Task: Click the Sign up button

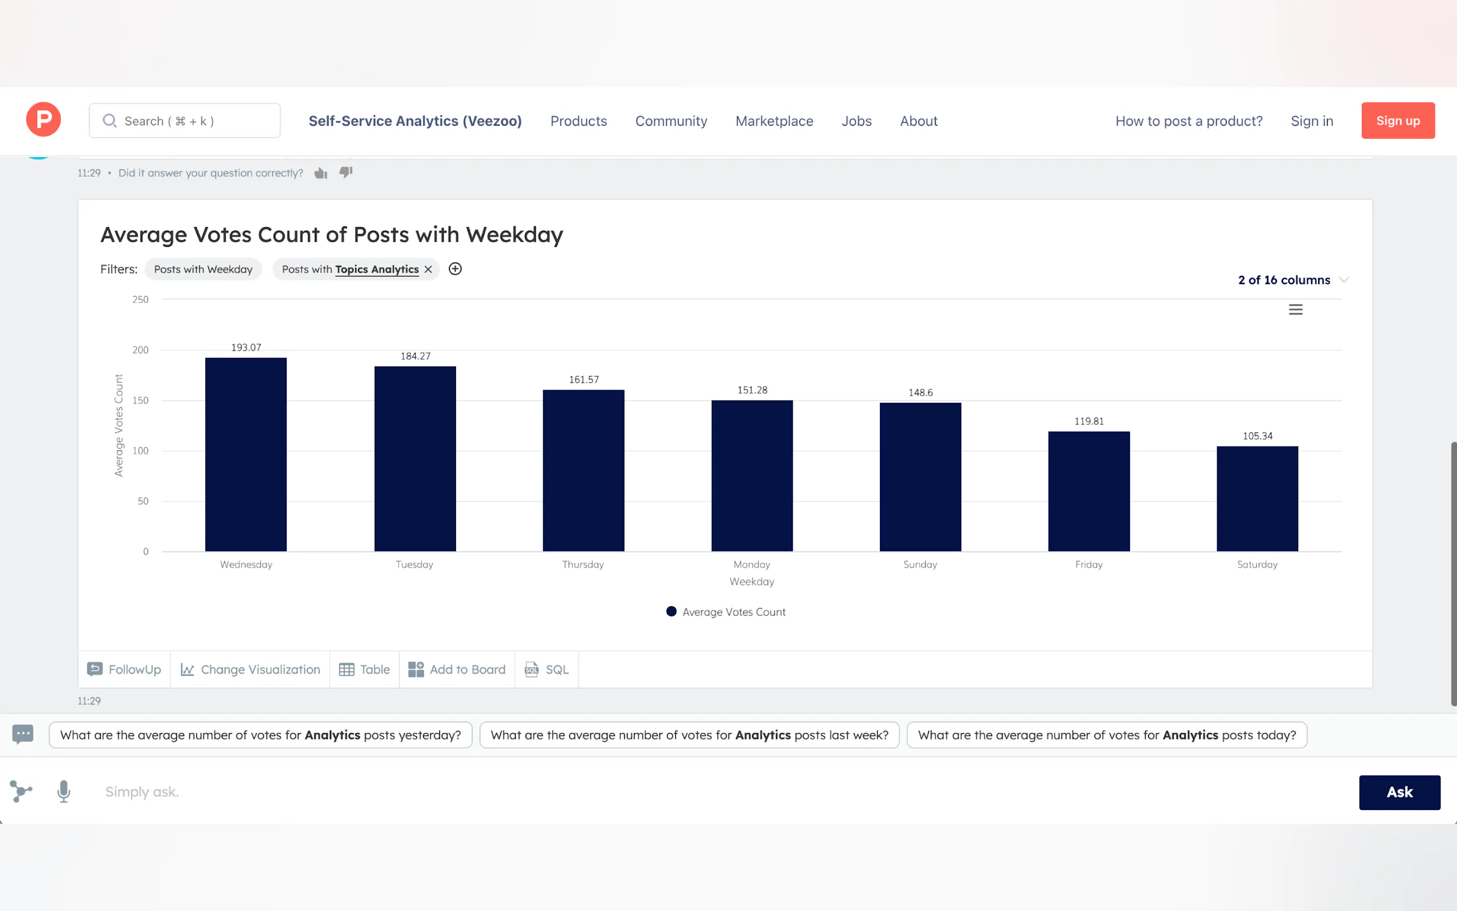Action: click(x=1397, y=120)
